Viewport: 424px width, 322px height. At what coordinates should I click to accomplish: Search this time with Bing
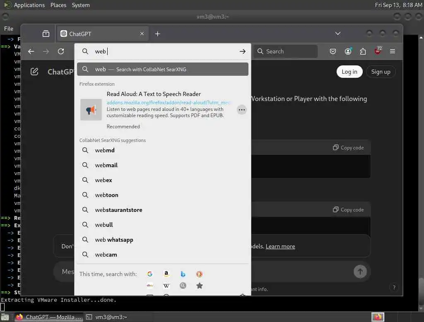coord(183,274)
